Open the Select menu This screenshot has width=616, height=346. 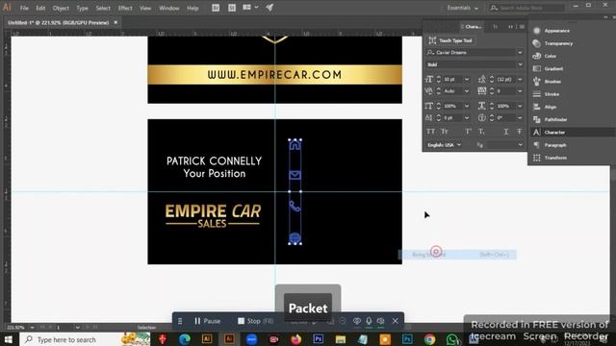click(103, 8)
